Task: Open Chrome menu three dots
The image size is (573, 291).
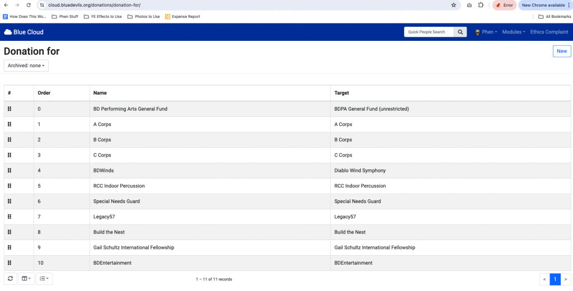Action: pyautogui.click(x=569, y=5)
